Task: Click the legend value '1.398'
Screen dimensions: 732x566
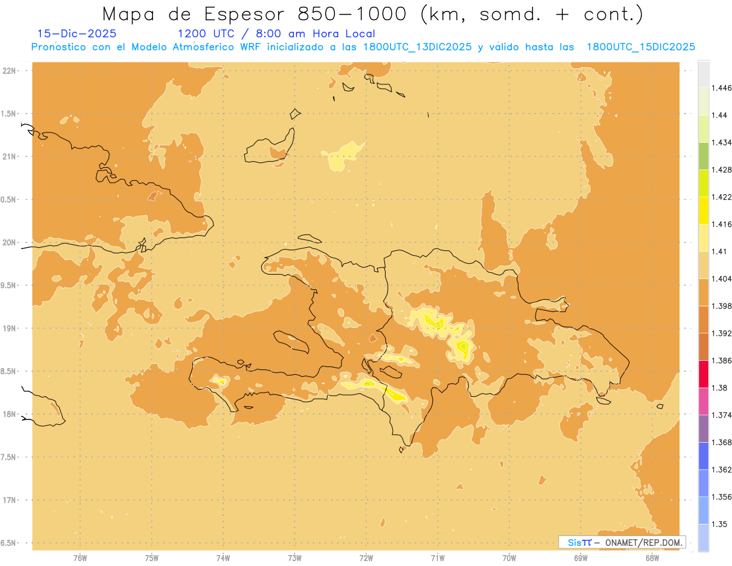Action: (721, 306)
